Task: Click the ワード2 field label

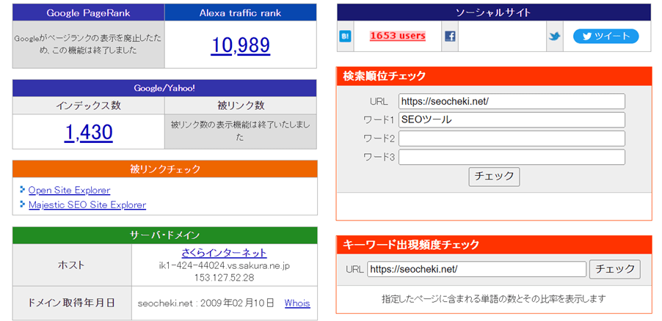Action: click(x=379, y=139)
